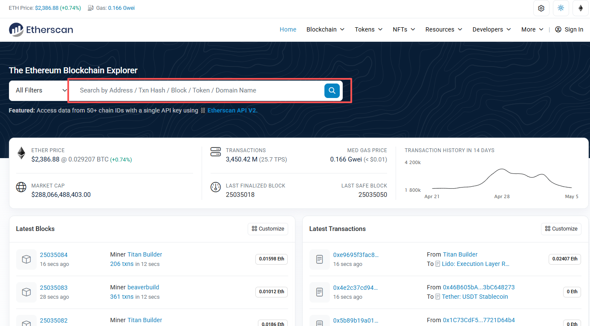Open total transactions 3,450.42 M
Screen dimensions: 590x326
[x=242, y=159]
